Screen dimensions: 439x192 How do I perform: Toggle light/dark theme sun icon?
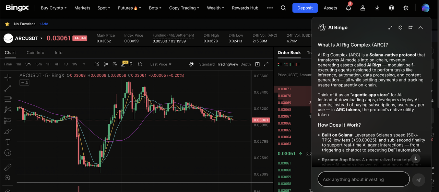coord(406,8)
